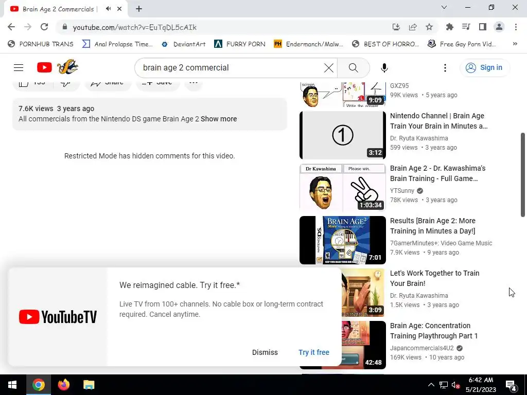Open the taskbar clock and date
The width and height of the screenshot is (527, 395).
[481, 385]
